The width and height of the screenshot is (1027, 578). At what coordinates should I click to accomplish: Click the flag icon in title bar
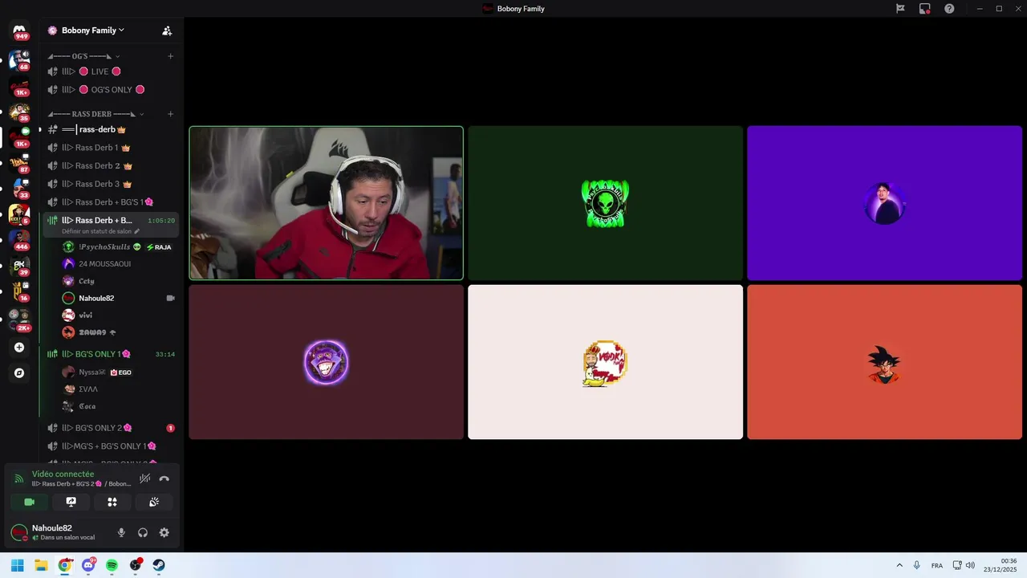coord(900,9)
